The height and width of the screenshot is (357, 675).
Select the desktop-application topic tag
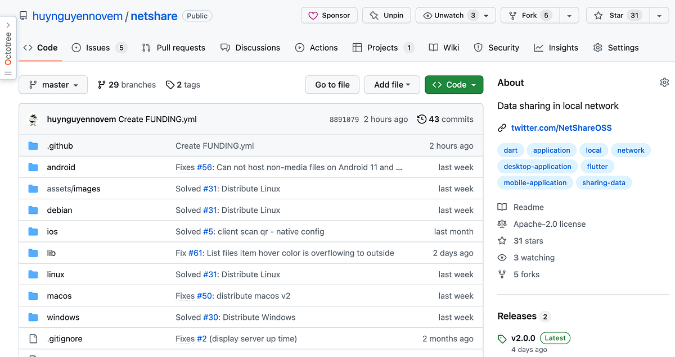pyautogui.click(x=537, y=167)
